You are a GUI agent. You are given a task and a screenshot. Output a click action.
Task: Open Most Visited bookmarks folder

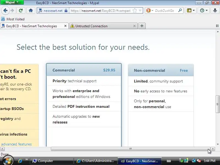tap(13, 19)
